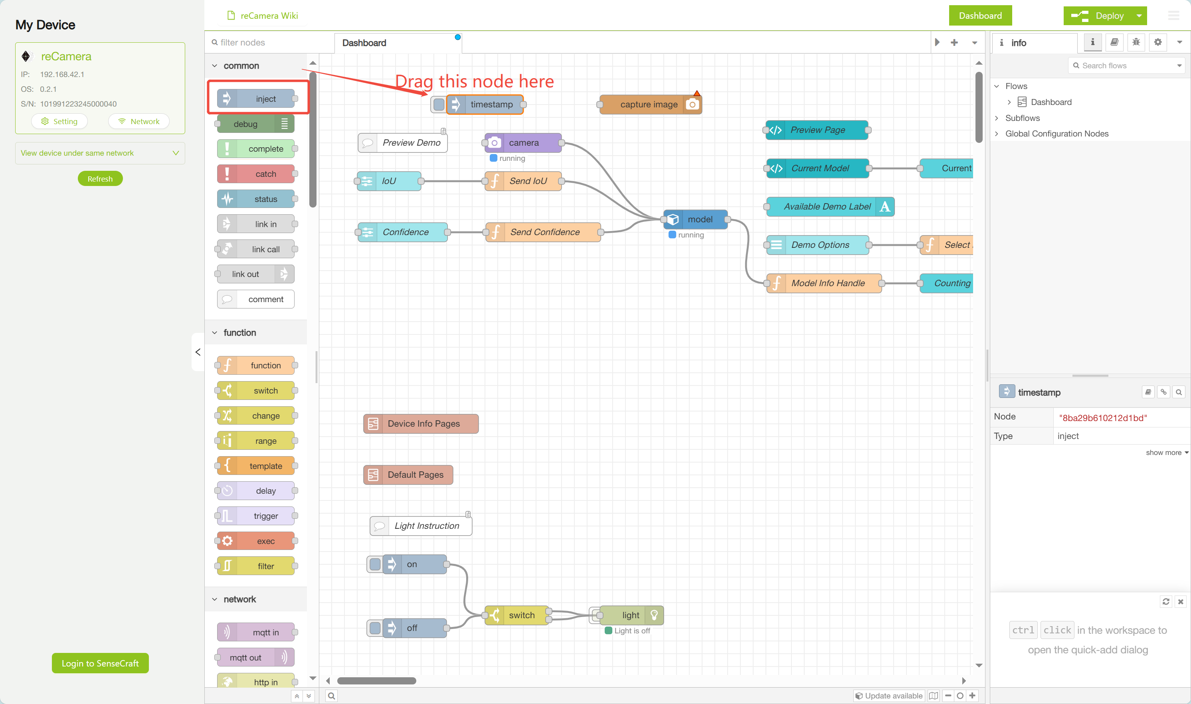Viewport: 1191px width, 704px height.
Task: Open the configuration nodes gear tab
Action: pyautogui.click(x=1158, y=42)
